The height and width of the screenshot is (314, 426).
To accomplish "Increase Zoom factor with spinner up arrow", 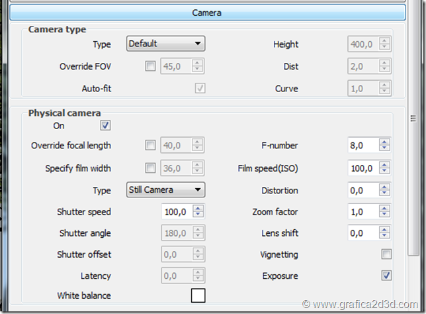I will (x=385, y=209).
